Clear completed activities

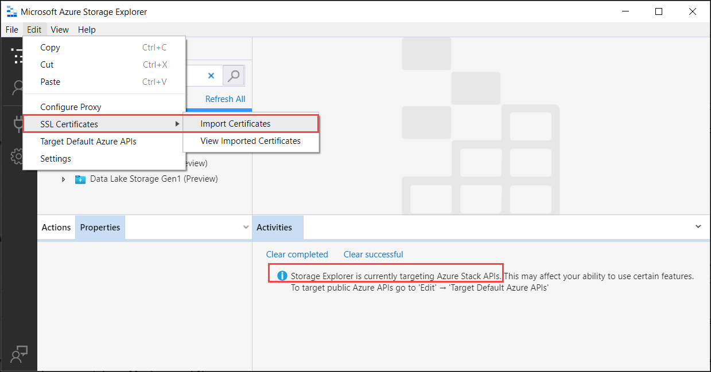click(x=297, y=254)
